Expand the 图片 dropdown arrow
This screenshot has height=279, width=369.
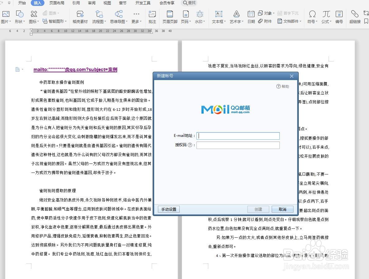[x=10, y=21]
